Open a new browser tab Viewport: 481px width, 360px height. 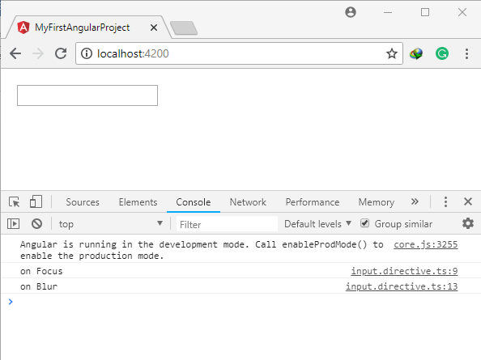[184, 28]
